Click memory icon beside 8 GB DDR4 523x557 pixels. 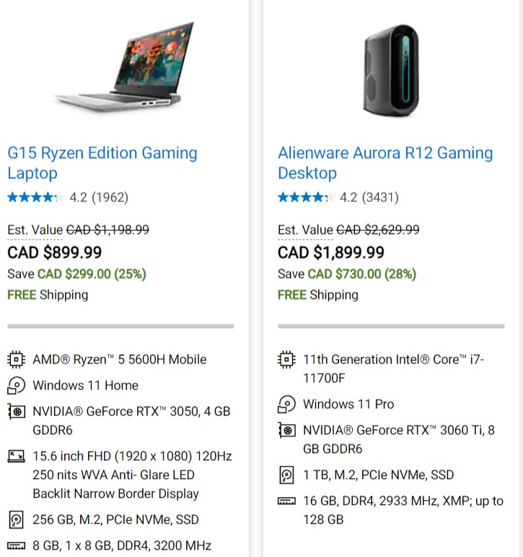click(17, 545)
